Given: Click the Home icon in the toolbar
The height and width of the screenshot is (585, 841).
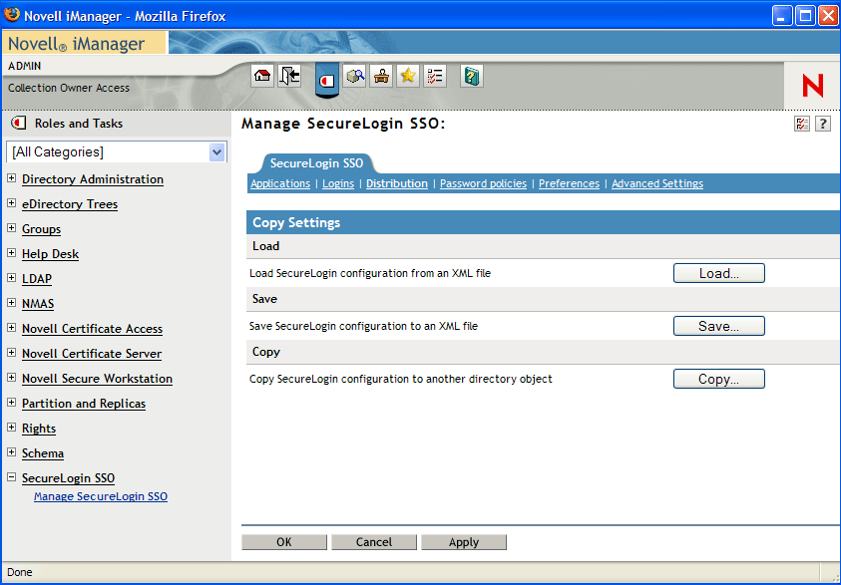Looking at the screenshot, I should (262, 76).
